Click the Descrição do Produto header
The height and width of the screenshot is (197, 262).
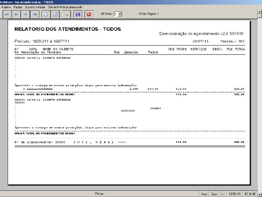(x=41, y=52)
